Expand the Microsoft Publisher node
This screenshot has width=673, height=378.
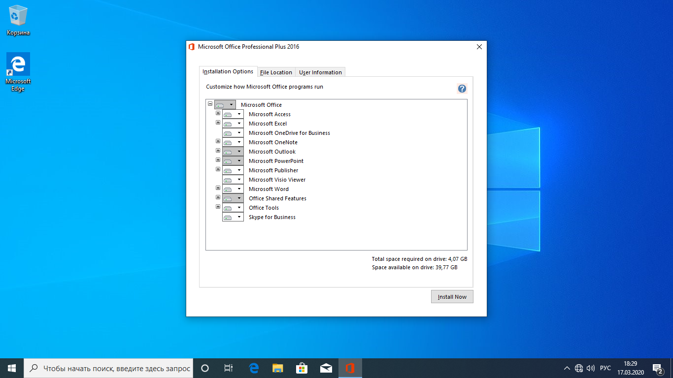point(218,169)
